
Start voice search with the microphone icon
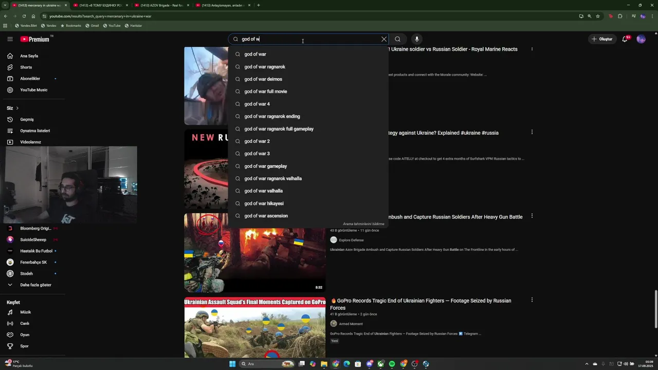(417, 39)
